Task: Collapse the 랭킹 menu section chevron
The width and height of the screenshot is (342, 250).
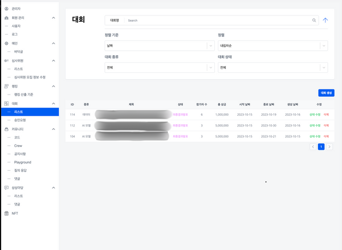Action: 53,86
